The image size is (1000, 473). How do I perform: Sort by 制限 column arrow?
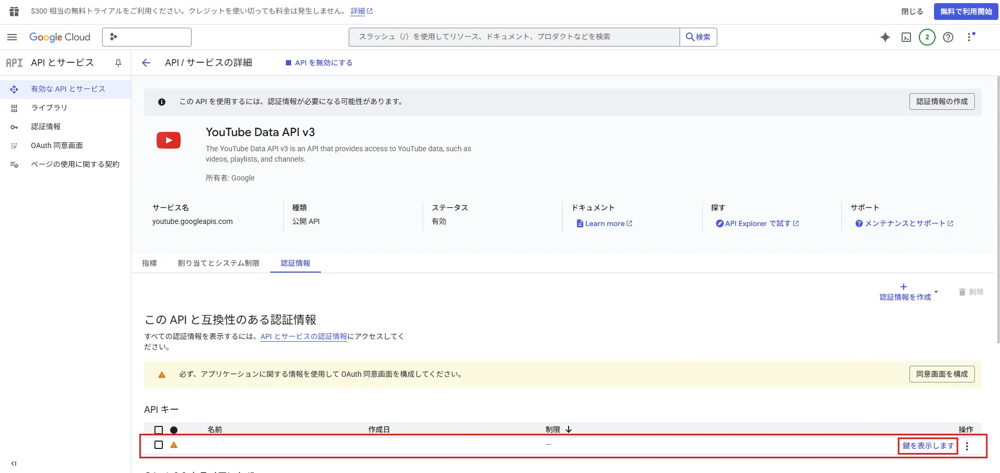tap(569, 430)
